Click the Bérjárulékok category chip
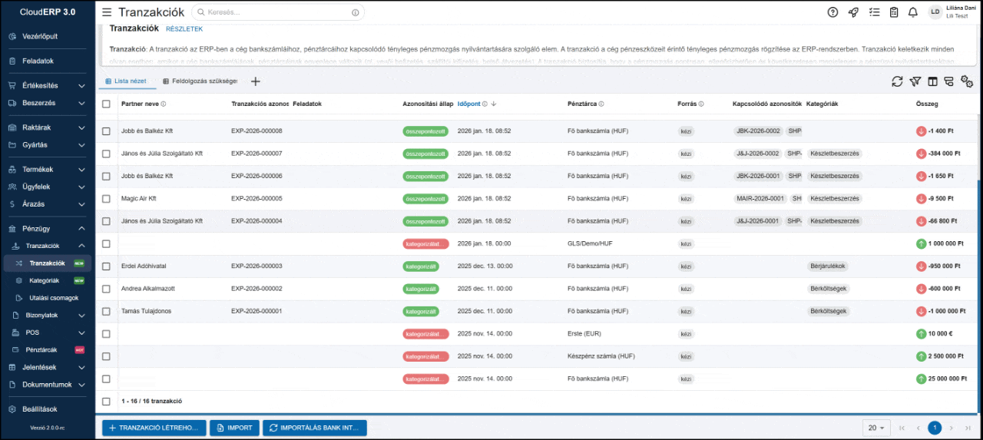Image resolution: width=983 pixels, height=440 pixels. pyautogui.click(x=828, y=266)
